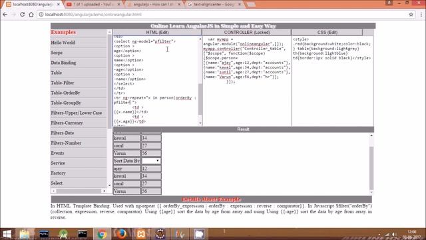Screen dimensions: 426x240
Task: Reload the page with the refresh icon
Action: point(22,15)
